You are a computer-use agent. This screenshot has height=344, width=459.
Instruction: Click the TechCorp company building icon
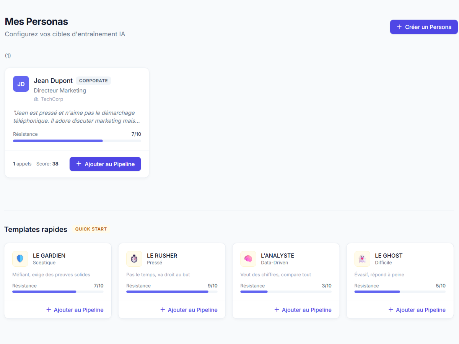pos(36,99)
